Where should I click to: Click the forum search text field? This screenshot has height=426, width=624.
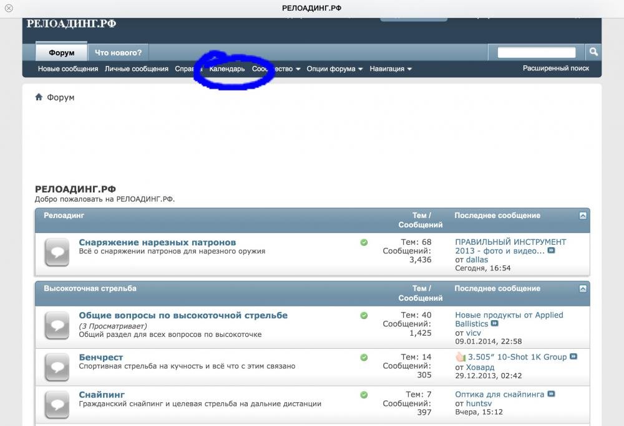[x=536, y=53]
